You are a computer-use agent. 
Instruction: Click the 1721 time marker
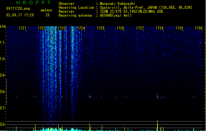[22, 28]
